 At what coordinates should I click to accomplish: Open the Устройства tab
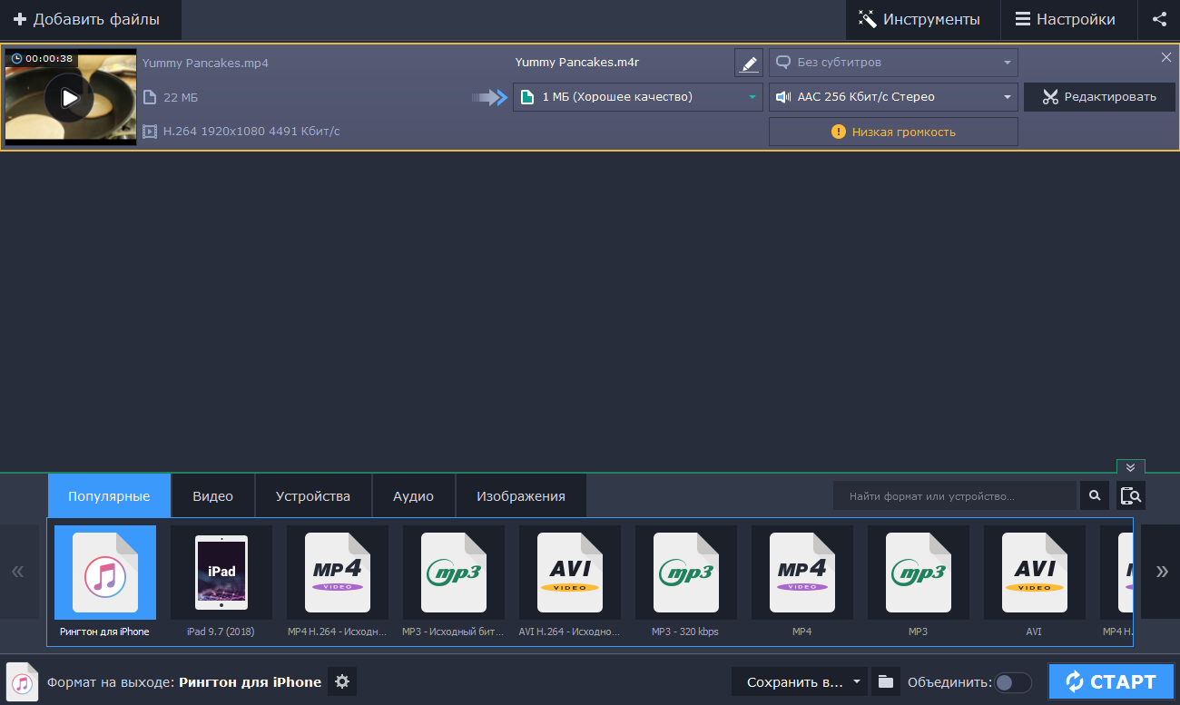coord(313,496)
